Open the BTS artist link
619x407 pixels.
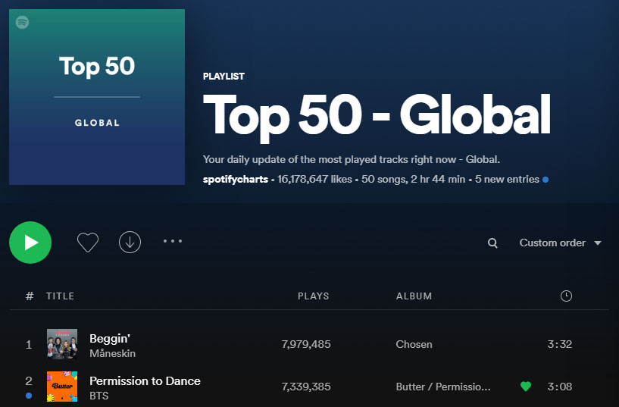point(99,396)
